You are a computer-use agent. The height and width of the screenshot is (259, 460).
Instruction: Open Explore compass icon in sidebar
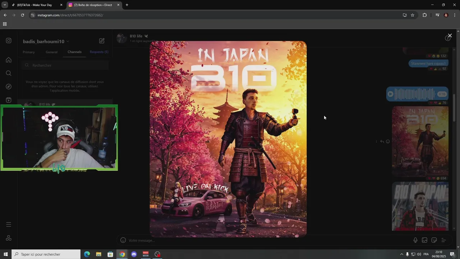coord(9,87)
